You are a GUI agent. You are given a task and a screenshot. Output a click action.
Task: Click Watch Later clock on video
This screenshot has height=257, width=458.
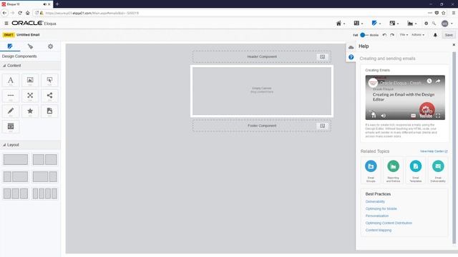429,81
